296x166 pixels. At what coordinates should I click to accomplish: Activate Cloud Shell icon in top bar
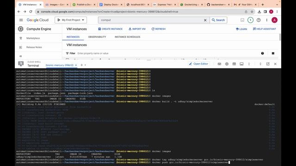coord(242,20)
